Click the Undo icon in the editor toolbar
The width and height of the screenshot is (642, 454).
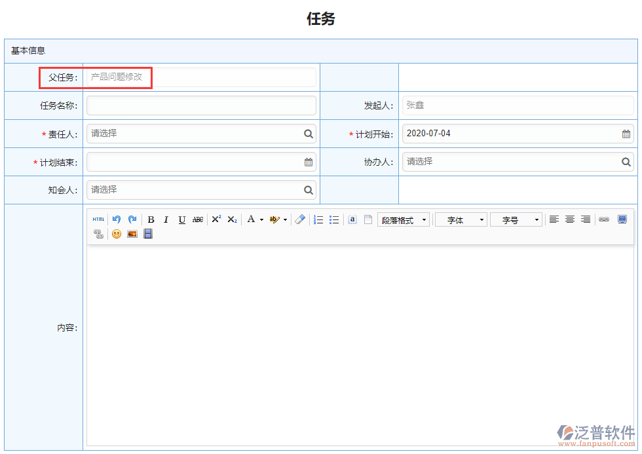[x=116, y=219]
